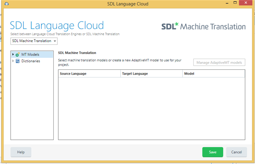Click the green Save button
Viewport: 255px width, 164px height.
click(x=213, y=152)
